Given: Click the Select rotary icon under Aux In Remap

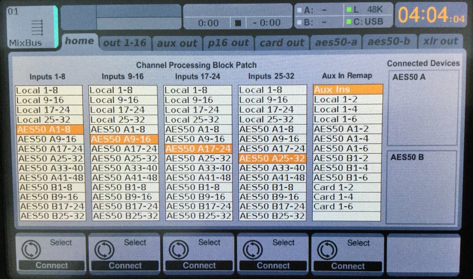Looking at the screenshot, I should pos(327,250).
